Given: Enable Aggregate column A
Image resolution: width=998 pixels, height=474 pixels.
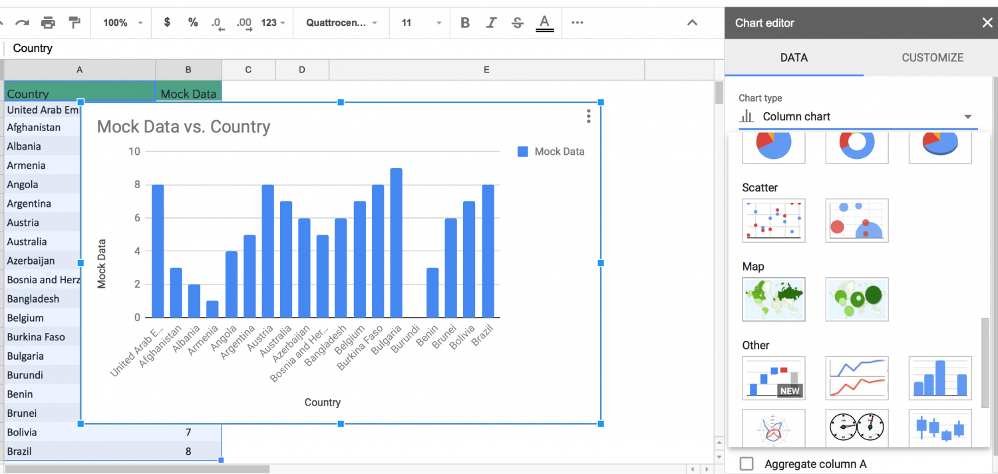Looking at the screenshot, I should click(x=746, y=463).
